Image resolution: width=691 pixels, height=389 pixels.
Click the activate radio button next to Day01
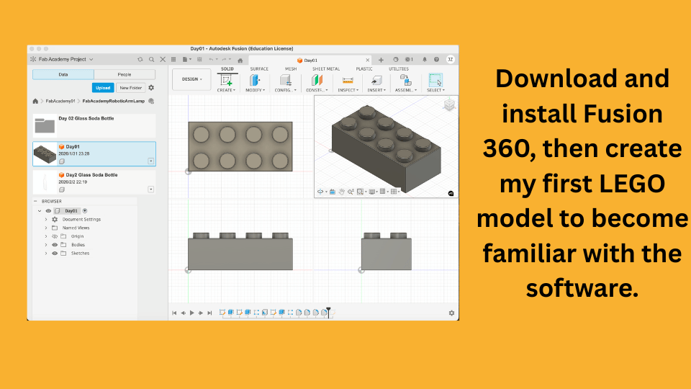point(85,211)
